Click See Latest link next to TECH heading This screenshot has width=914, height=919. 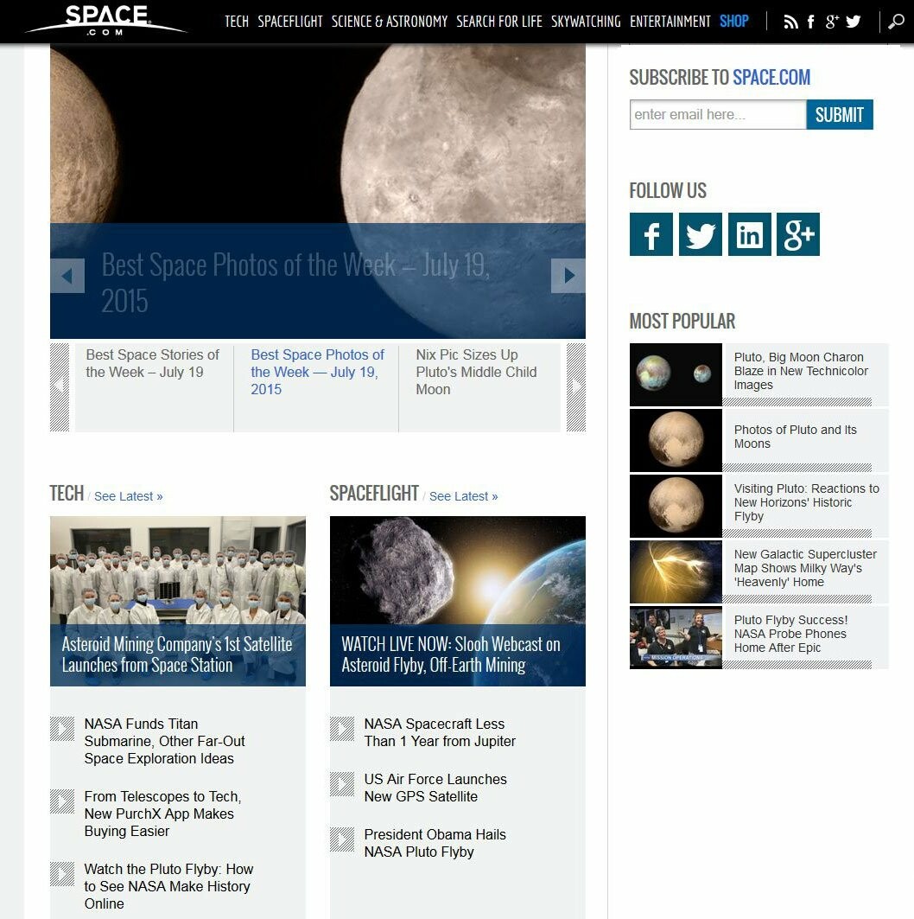click(x=128, y=496)
